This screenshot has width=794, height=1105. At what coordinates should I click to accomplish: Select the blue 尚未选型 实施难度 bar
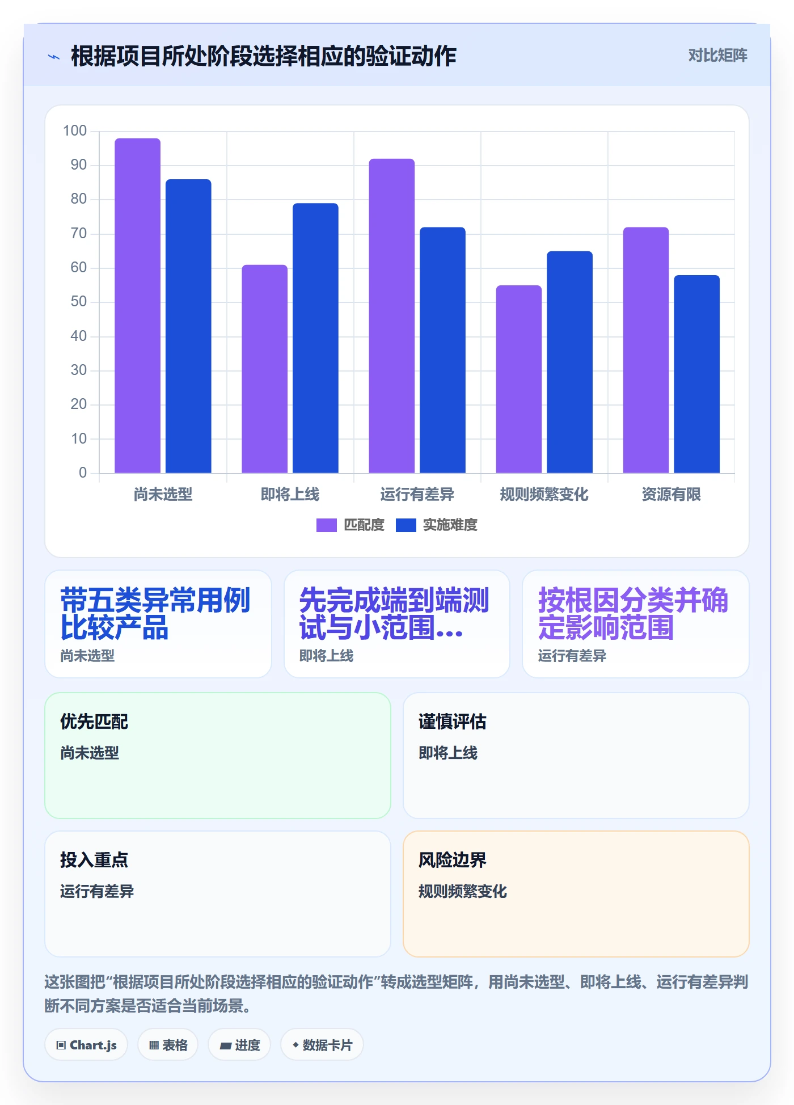point(188,326)
